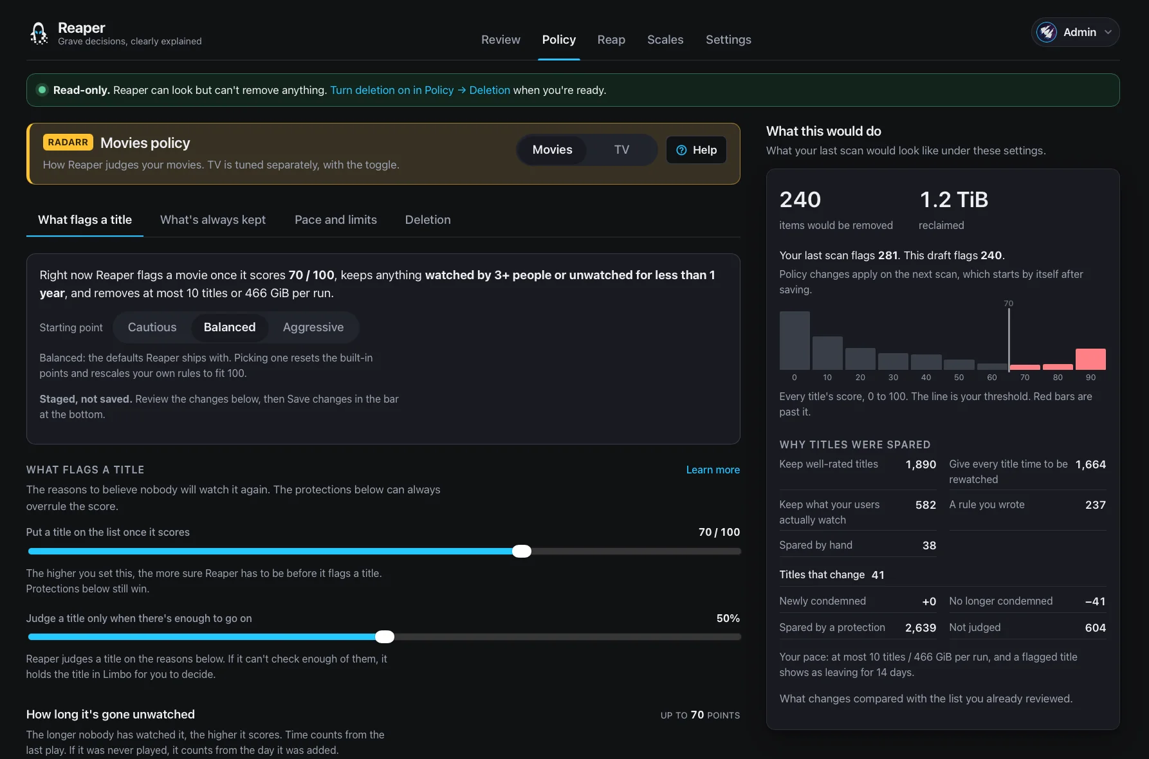
Task: Click the Reaper logo icon
Action: coord(39,33)
